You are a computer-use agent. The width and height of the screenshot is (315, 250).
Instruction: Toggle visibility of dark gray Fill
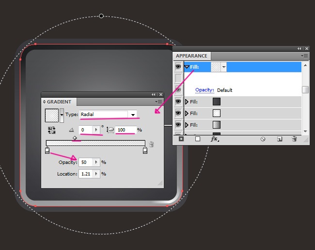tap(178, 102)
